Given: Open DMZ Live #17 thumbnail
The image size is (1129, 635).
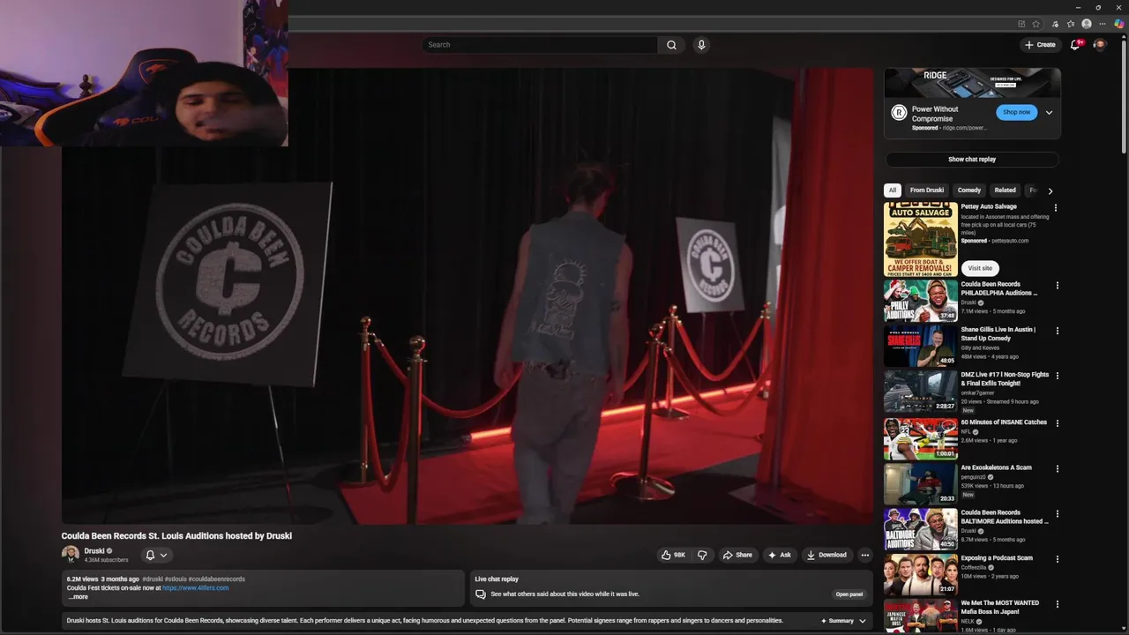Looking at the screenshot, I should pos(921,392).
